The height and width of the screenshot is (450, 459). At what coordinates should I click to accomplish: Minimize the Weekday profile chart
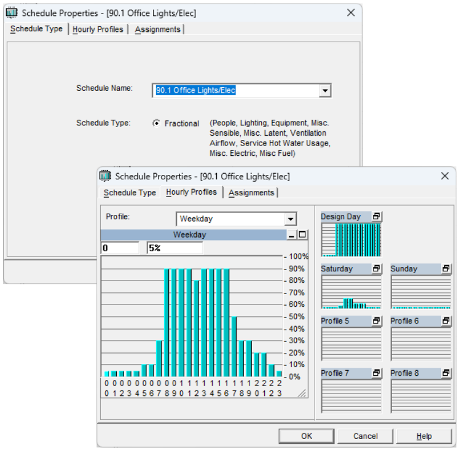coord(292,235)
